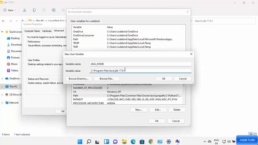Open Widgets from taskbar

point(106,141)
